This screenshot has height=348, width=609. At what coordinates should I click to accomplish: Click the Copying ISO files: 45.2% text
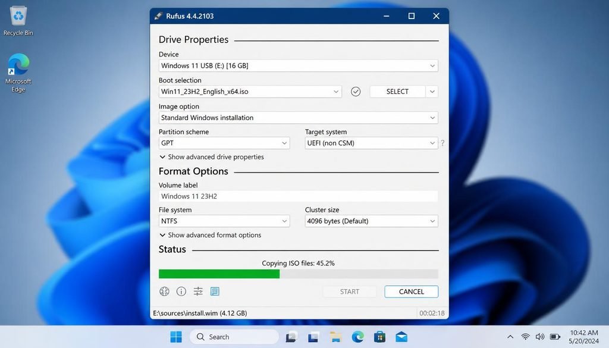tap(298, 263)
